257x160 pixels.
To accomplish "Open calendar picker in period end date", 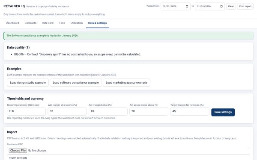I will point(221,6).
